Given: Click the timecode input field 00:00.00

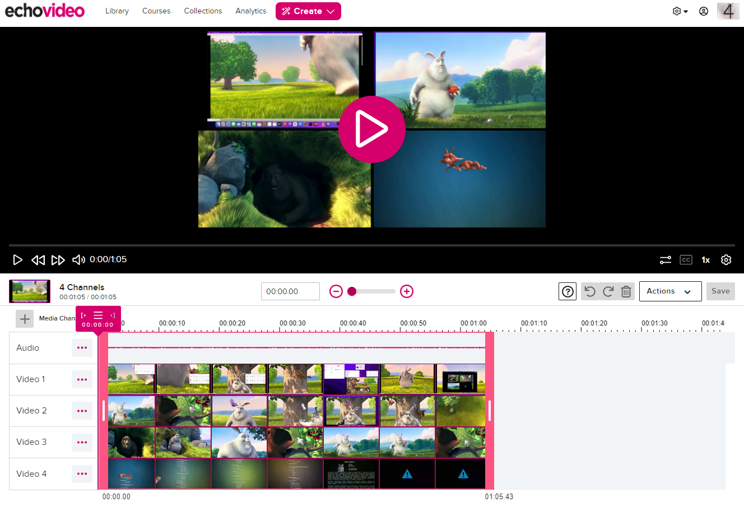Looking at the screenshot, I should [x=290, y=291].
